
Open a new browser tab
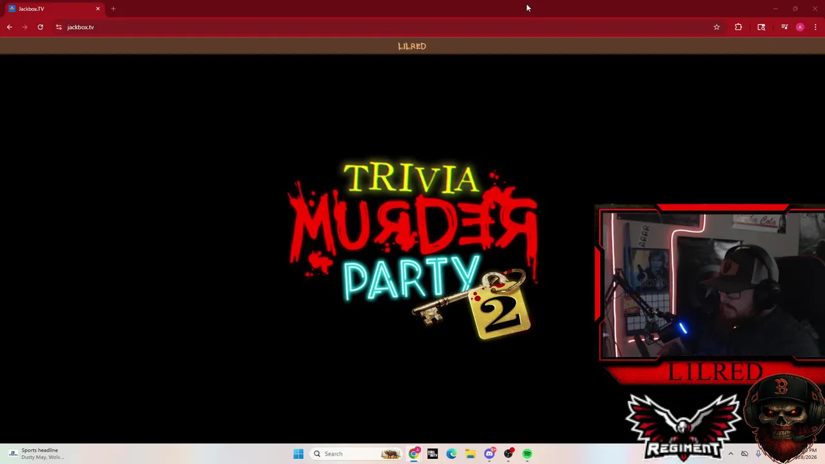[113, 9]
